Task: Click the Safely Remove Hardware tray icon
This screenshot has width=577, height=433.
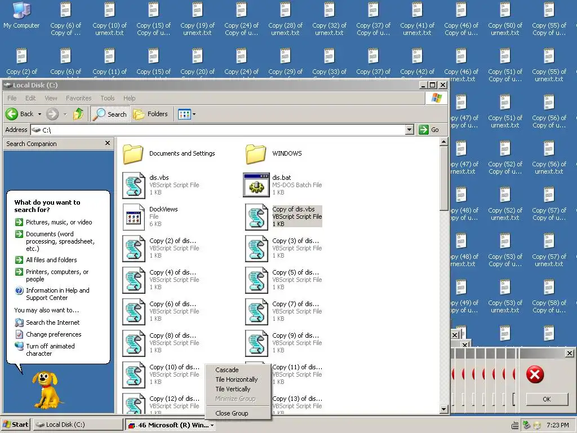Action: (526, 425)
